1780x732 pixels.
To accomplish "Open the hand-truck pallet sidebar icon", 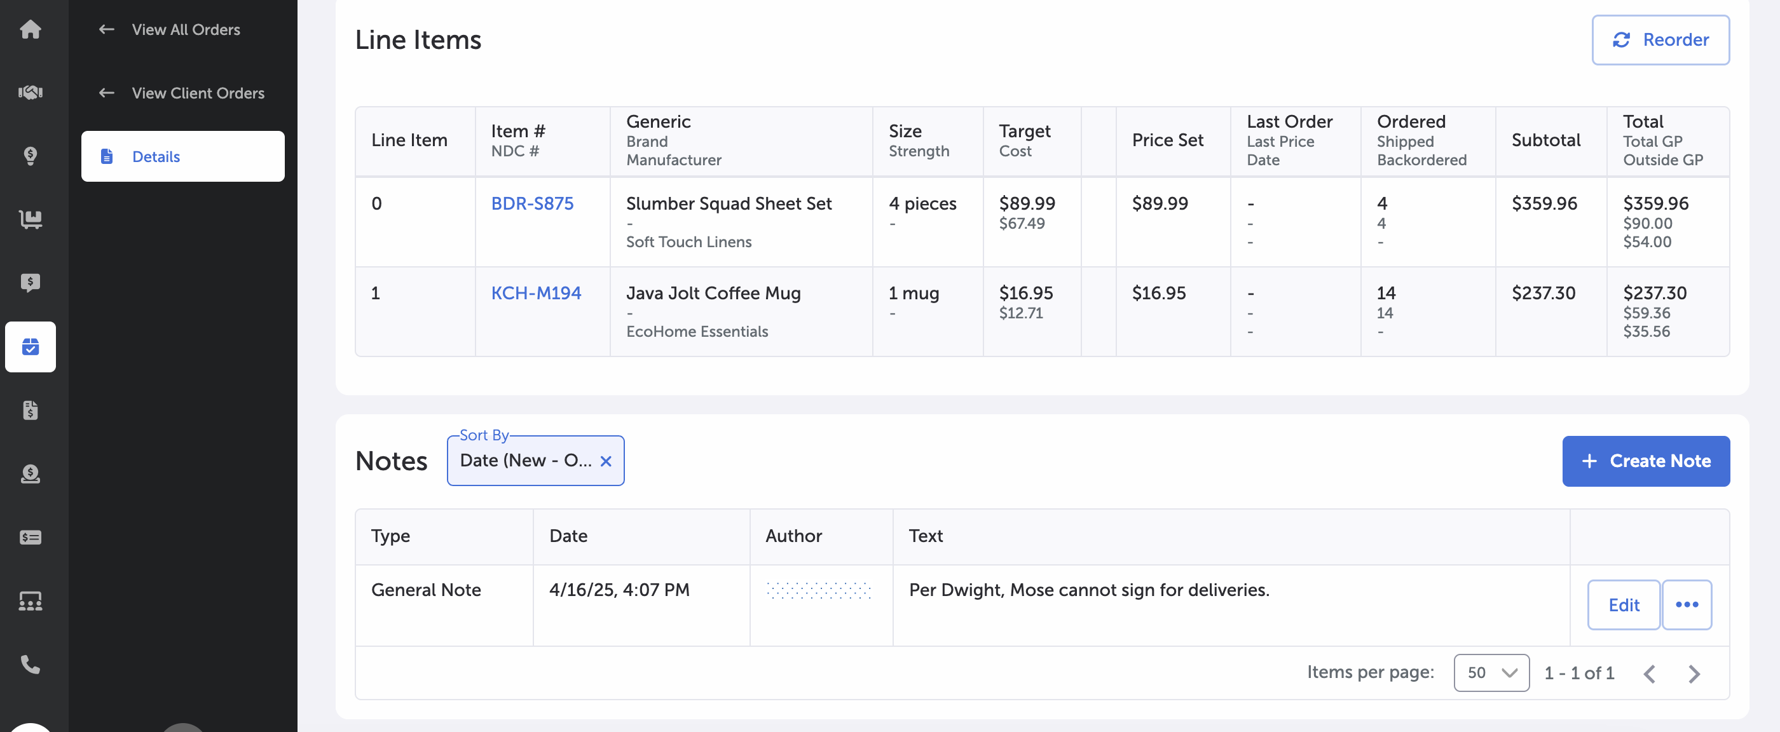I will [x=31, y=219].
